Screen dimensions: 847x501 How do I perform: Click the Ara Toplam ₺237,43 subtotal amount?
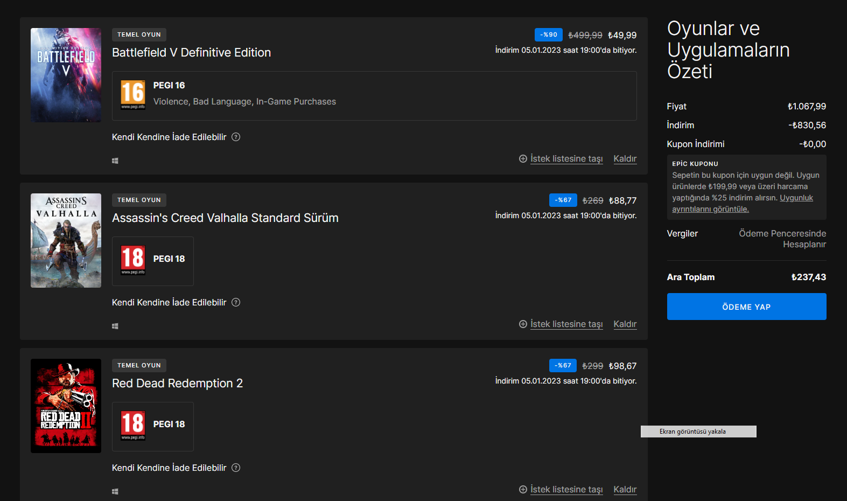[x=808, y=277]
